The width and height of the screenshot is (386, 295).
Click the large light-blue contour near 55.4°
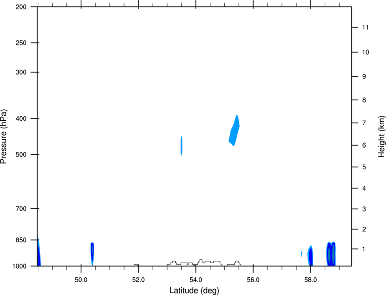point(234,130)
